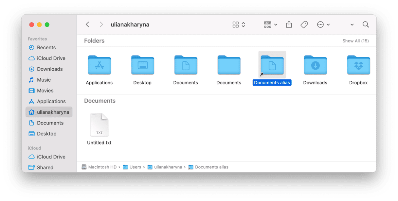Screen dimensions: 398x201
Task: Select the Dropbox folder icon
Action: (358, 65)
